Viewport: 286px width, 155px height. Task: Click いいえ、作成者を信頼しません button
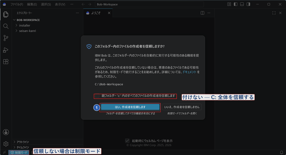pos(182,107)
